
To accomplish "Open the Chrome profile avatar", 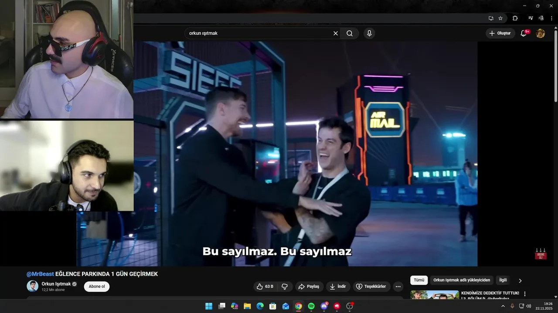I will click(541, 18).
